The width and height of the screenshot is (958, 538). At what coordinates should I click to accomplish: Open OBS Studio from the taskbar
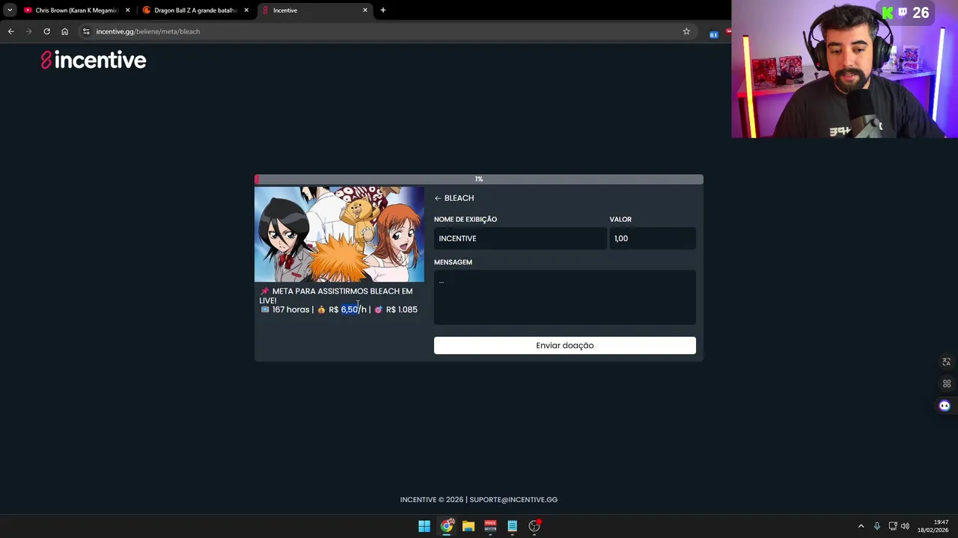[534, 526]
